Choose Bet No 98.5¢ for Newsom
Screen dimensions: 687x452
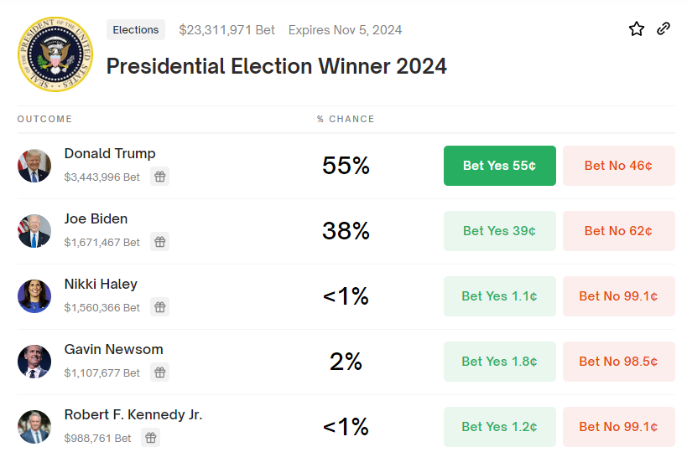[x=618, y=362]
